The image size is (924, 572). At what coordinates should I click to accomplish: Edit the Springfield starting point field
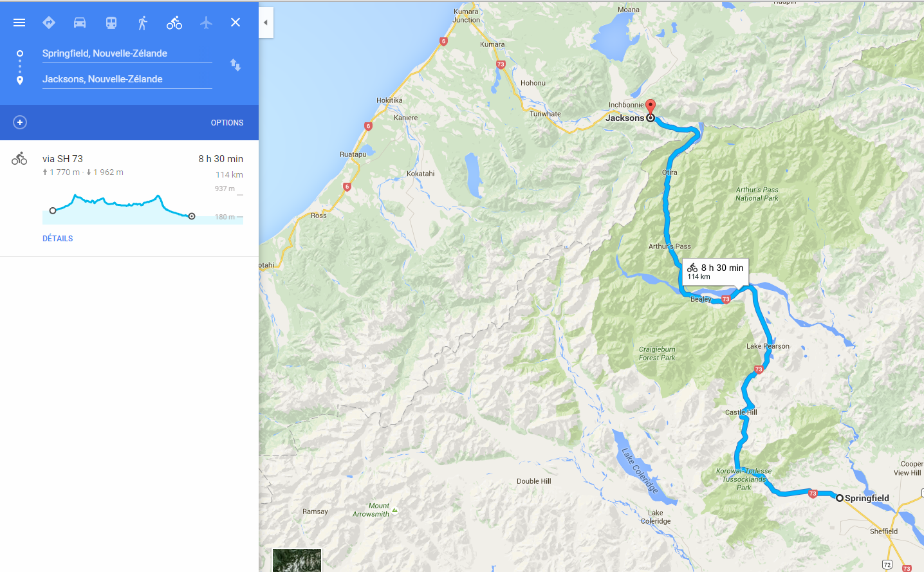[x=127, y=53]
